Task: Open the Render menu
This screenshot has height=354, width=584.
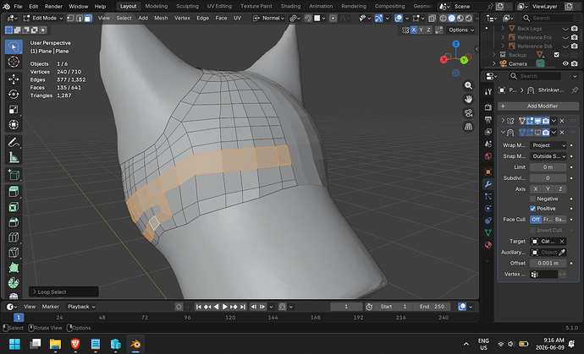Action: (x=53, y=6)
